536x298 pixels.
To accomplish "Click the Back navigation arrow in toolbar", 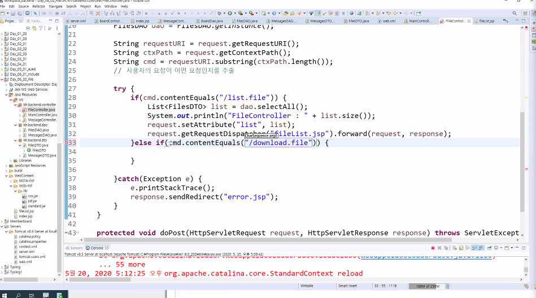I will (x=395, y=14).
